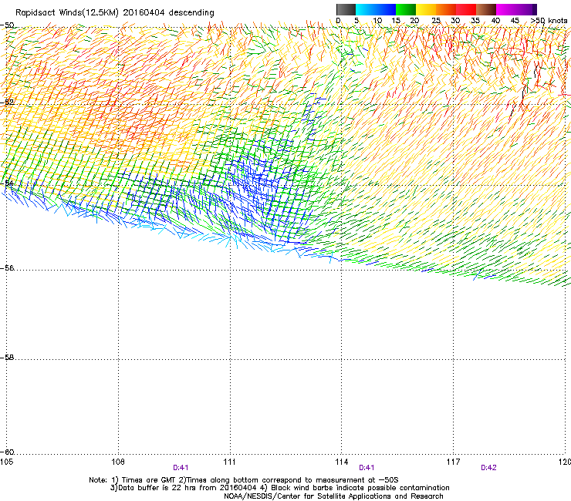571x501 pixels.
Task: Click the time label 'D:41' near longitude 114
Action: click(367, 468)
